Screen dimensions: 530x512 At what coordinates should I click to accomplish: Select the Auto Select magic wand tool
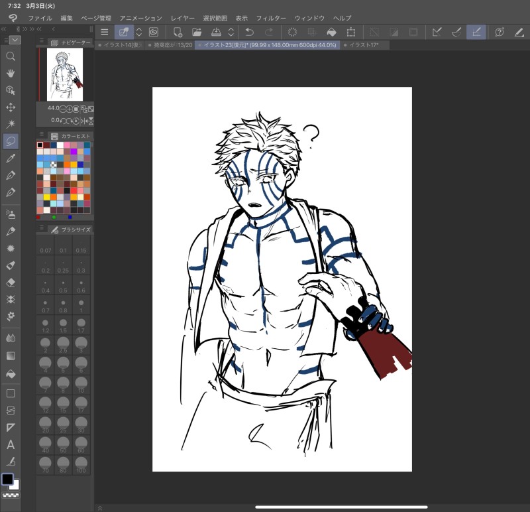coord(11,124)
